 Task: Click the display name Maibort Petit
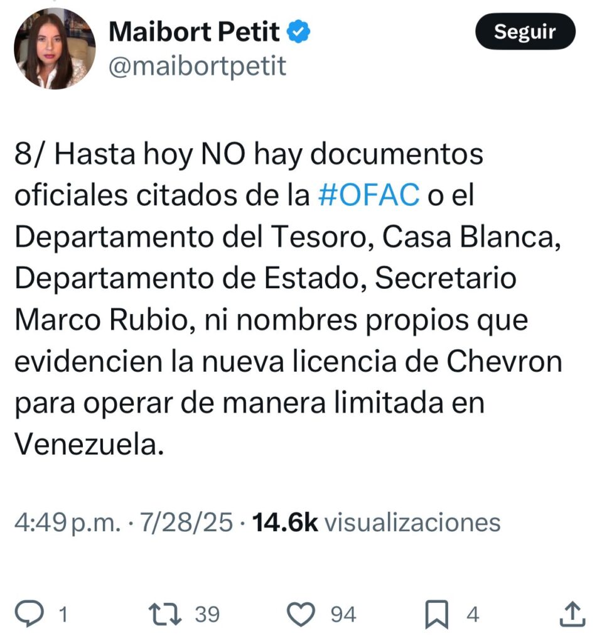coord(195,31)
